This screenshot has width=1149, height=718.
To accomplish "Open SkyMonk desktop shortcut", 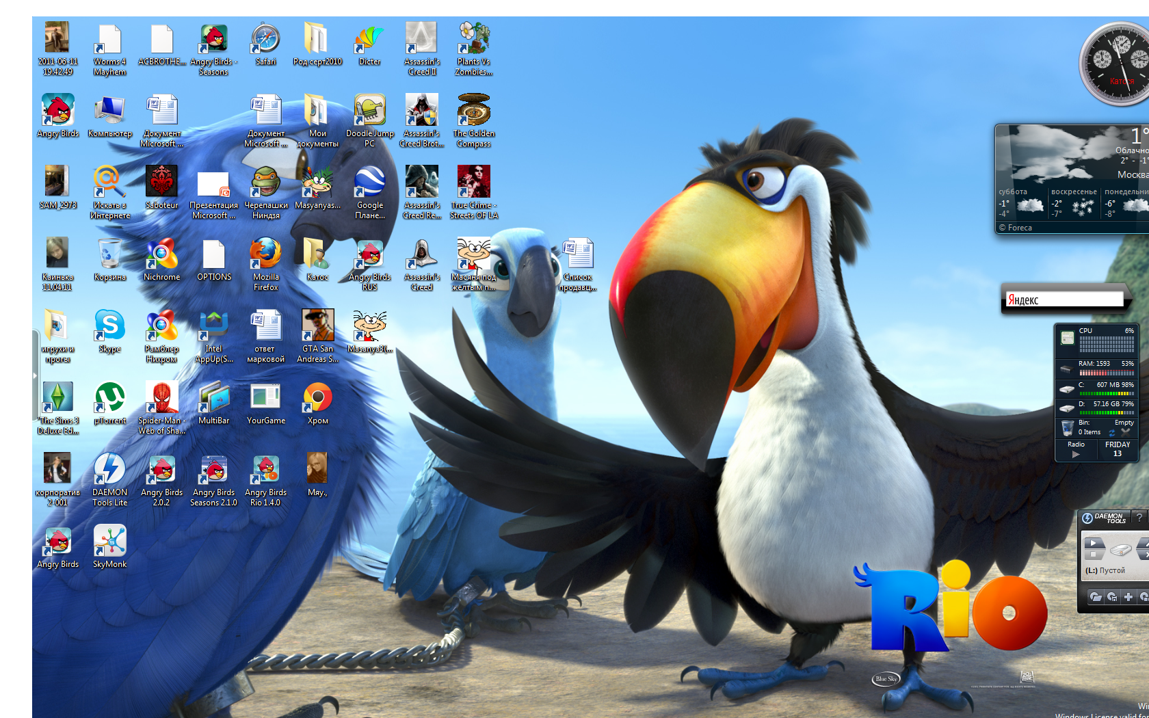I will tap(109, 546).
